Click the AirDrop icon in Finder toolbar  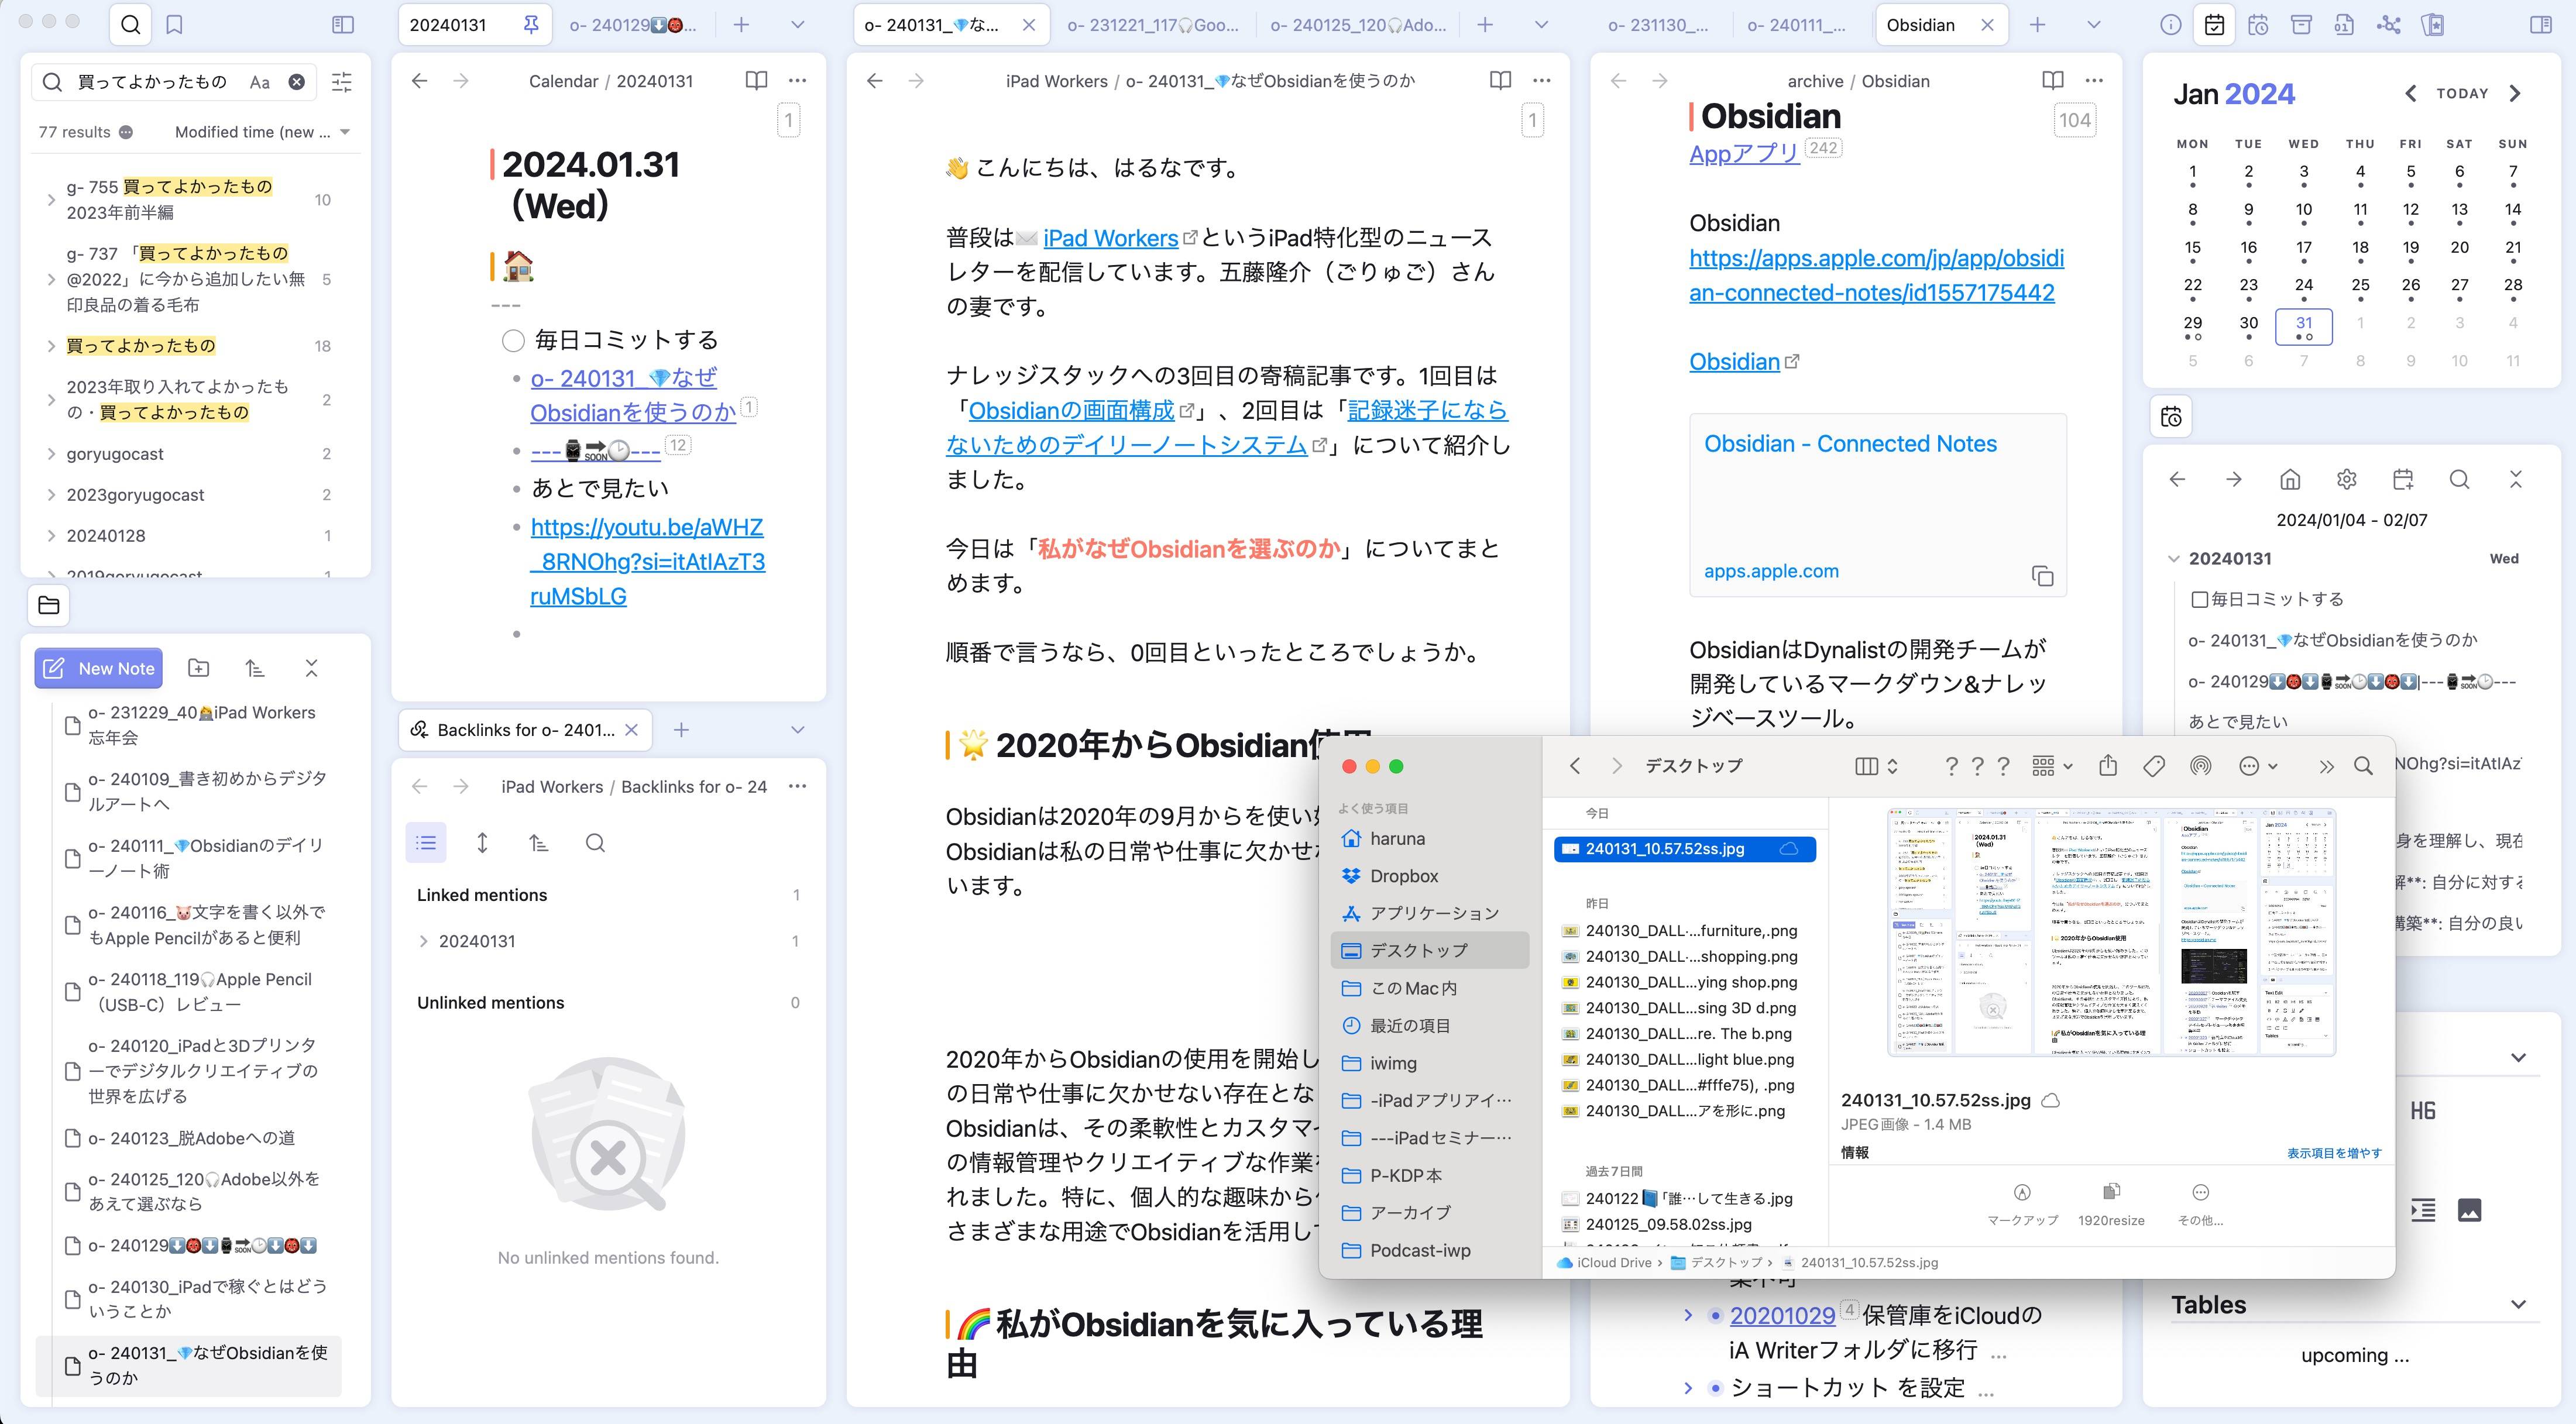pyautogui.click(x=2200, y=766)
